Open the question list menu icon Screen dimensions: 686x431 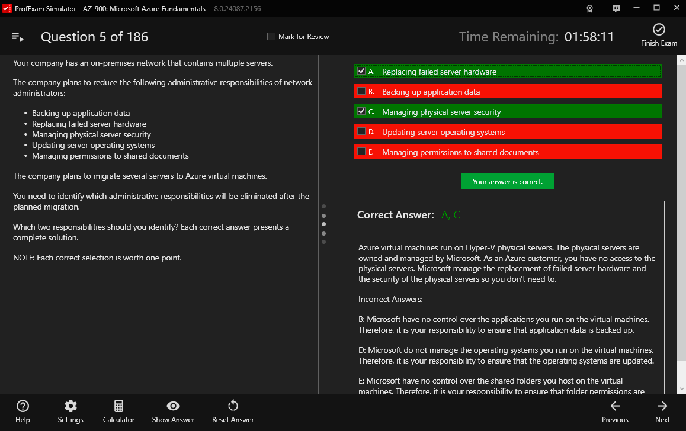tap(18, 37)
